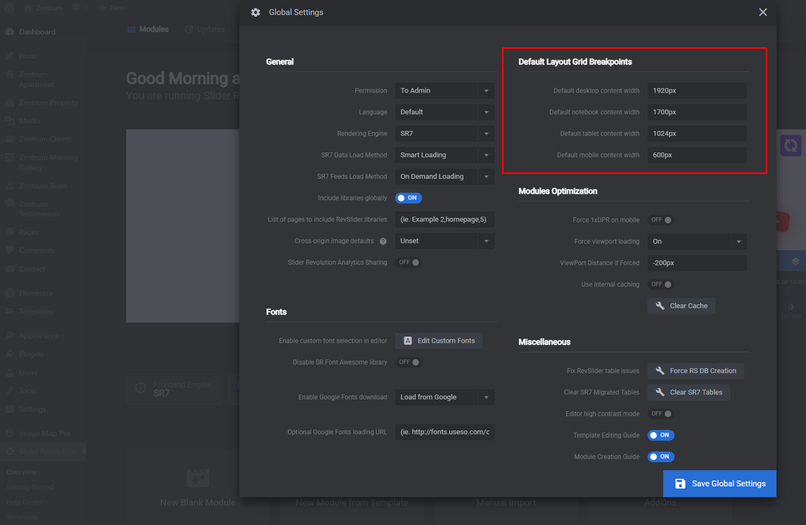The width and height of the screenshot is (806, 525).
Task: Click the Pages icon in sidebar
Action: [x=10, y=232]
